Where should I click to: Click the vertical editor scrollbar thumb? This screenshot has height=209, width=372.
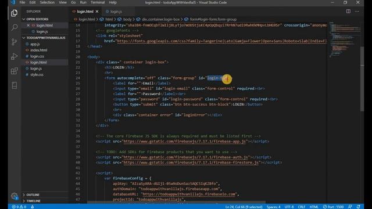pyautogui.click(x=362, y=79)
